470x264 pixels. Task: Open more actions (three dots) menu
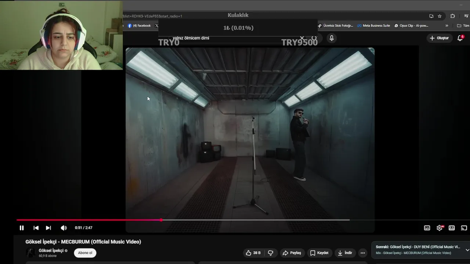tap(363, 253)
